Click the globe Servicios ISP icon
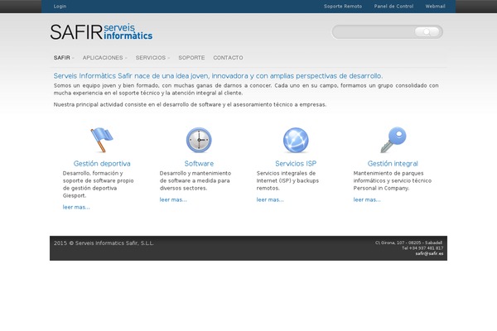 coord(296,140)
